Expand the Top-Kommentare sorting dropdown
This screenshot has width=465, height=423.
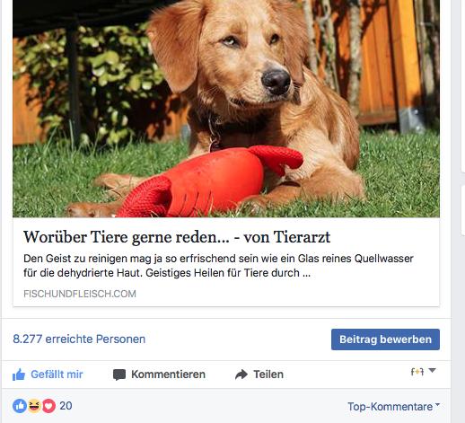[x=393, y=407]
